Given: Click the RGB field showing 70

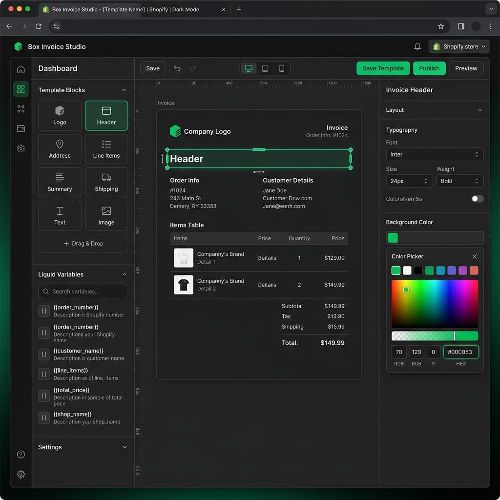Looking at the screenshot, I should click(x=398, y=352).
